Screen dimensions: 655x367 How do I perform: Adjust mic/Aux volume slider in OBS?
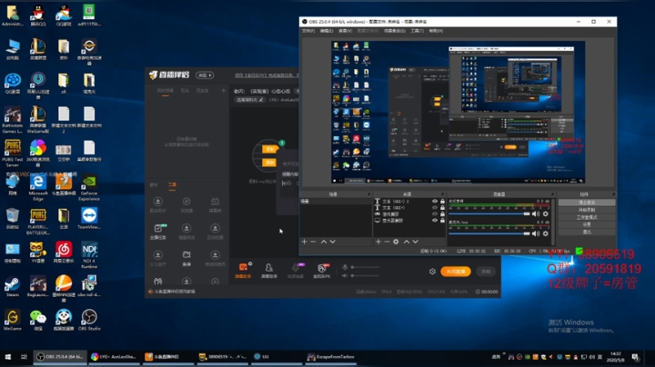[489, 233]
